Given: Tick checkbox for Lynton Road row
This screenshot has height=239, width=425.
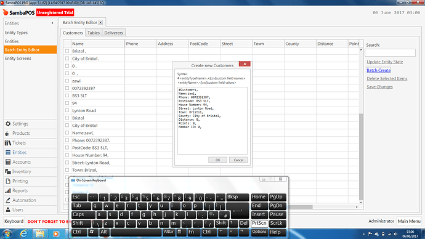Looking at the screenshot, I should [x=67, y=110].
